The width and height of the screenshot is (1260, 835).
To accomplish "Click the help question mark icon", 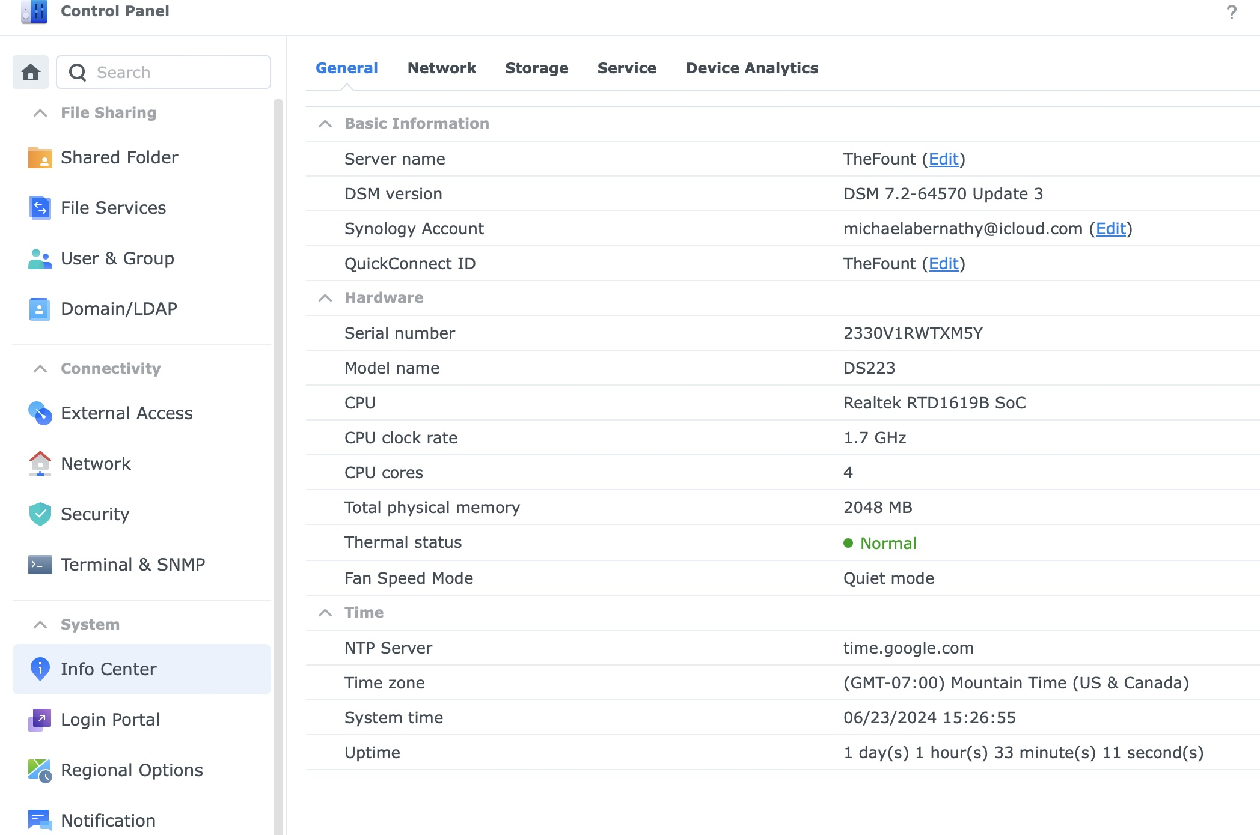I will tap(1231, 12).
